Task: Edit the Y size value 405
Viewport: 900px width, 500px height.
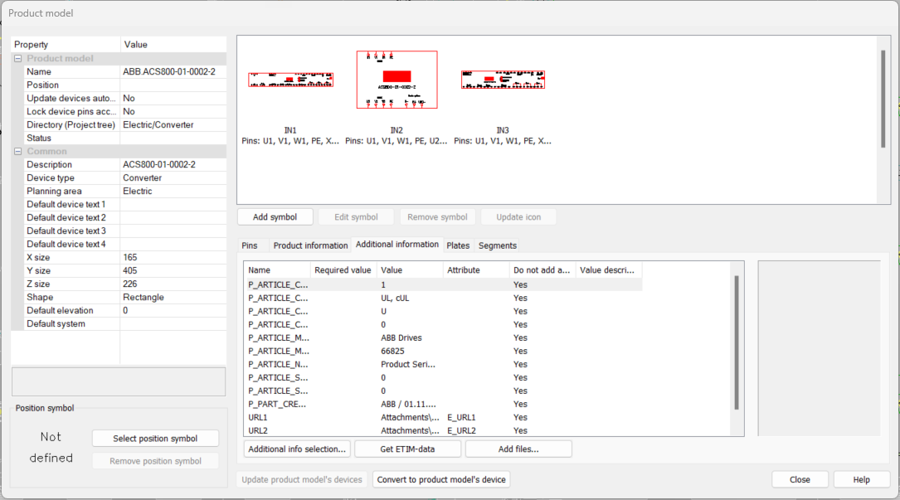Action: (173, 270)
